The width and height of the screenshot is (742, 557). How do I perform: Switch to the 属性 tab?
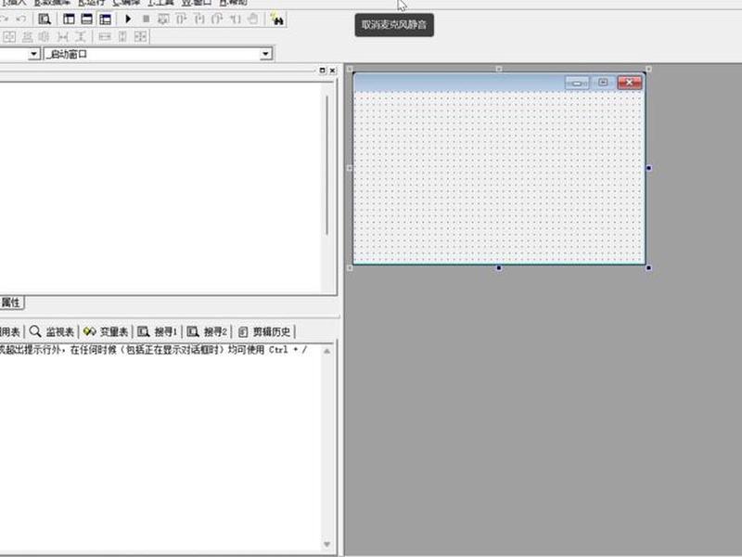coord(10,303)
